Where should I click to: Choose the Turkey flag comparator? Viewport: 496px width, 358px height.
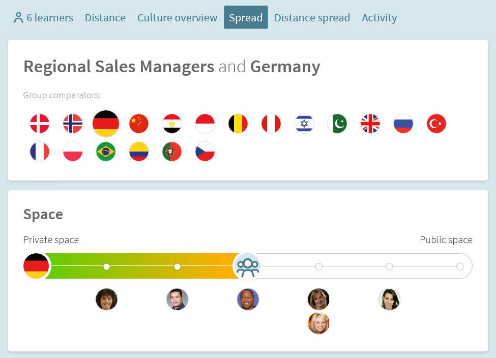[x=436, y=124]
